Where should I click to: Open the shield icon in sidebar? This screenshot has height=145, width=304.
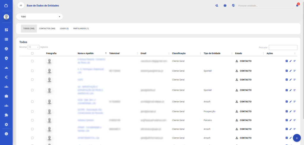click(6, 58)
